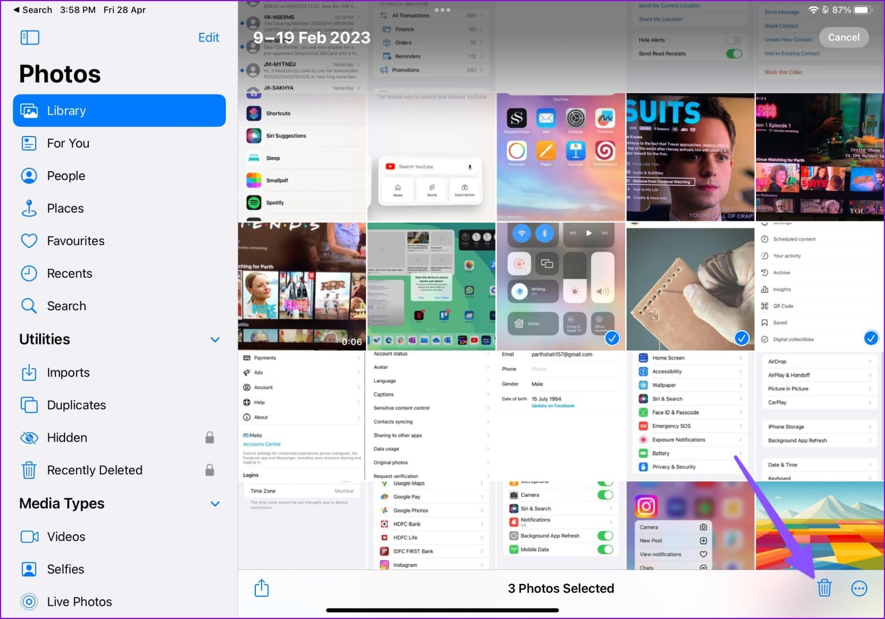Open the For You section
The image size is (885, 619).
[x=119, y=143]
